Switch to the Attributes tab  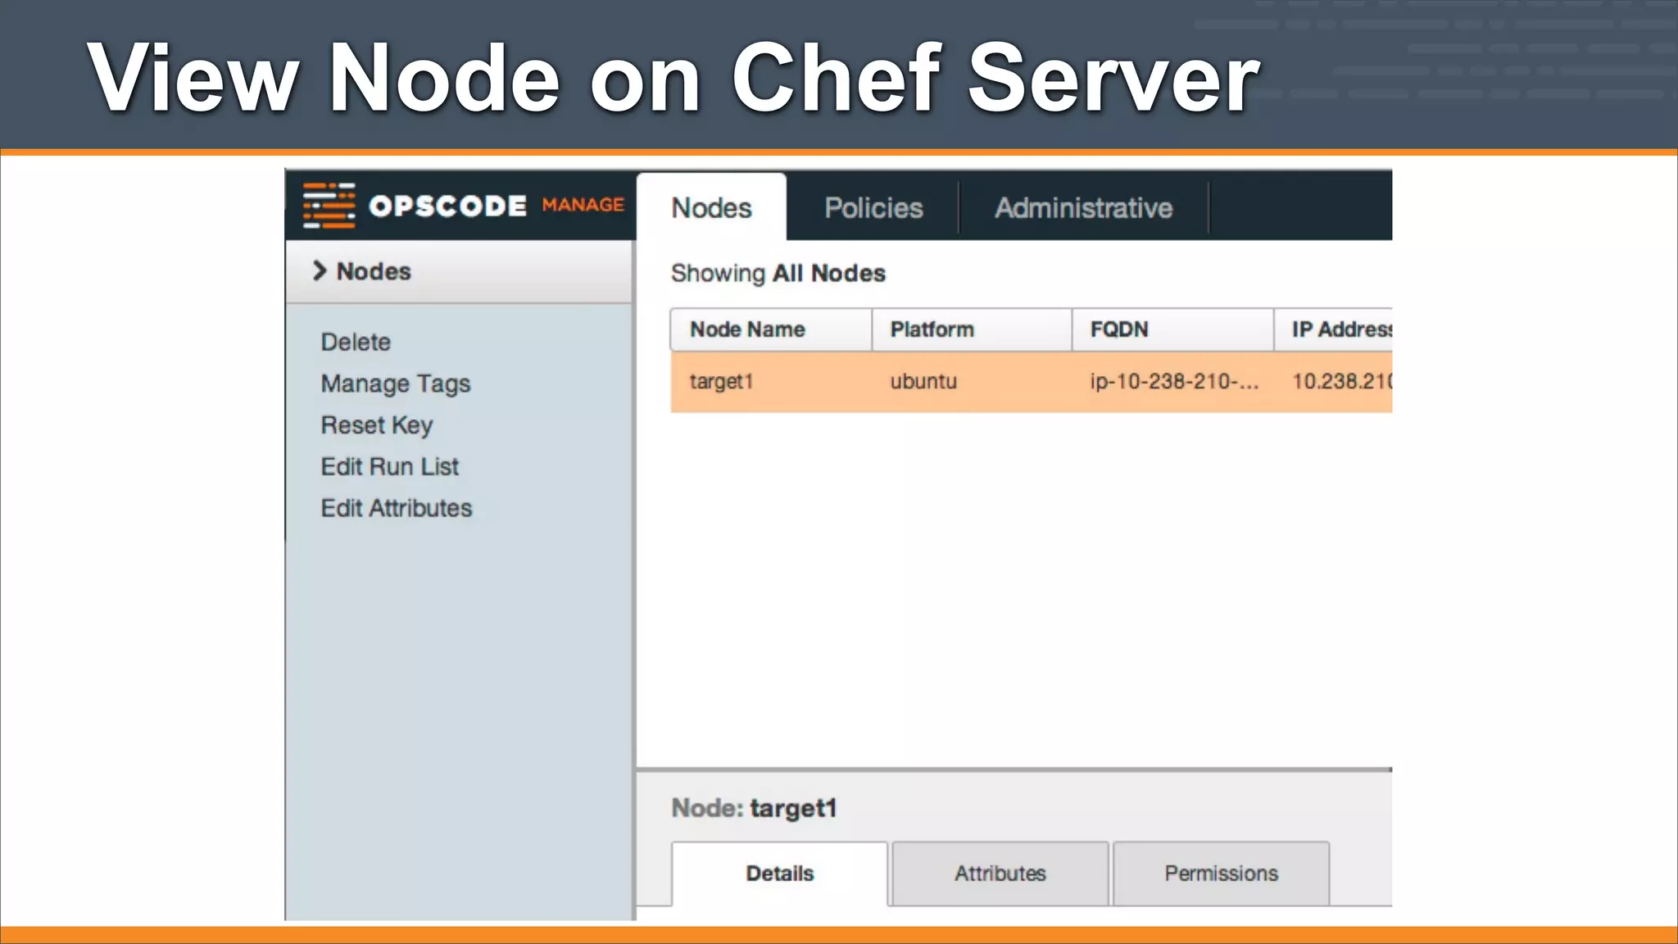pyautogui.click(x=1000, y=874)
